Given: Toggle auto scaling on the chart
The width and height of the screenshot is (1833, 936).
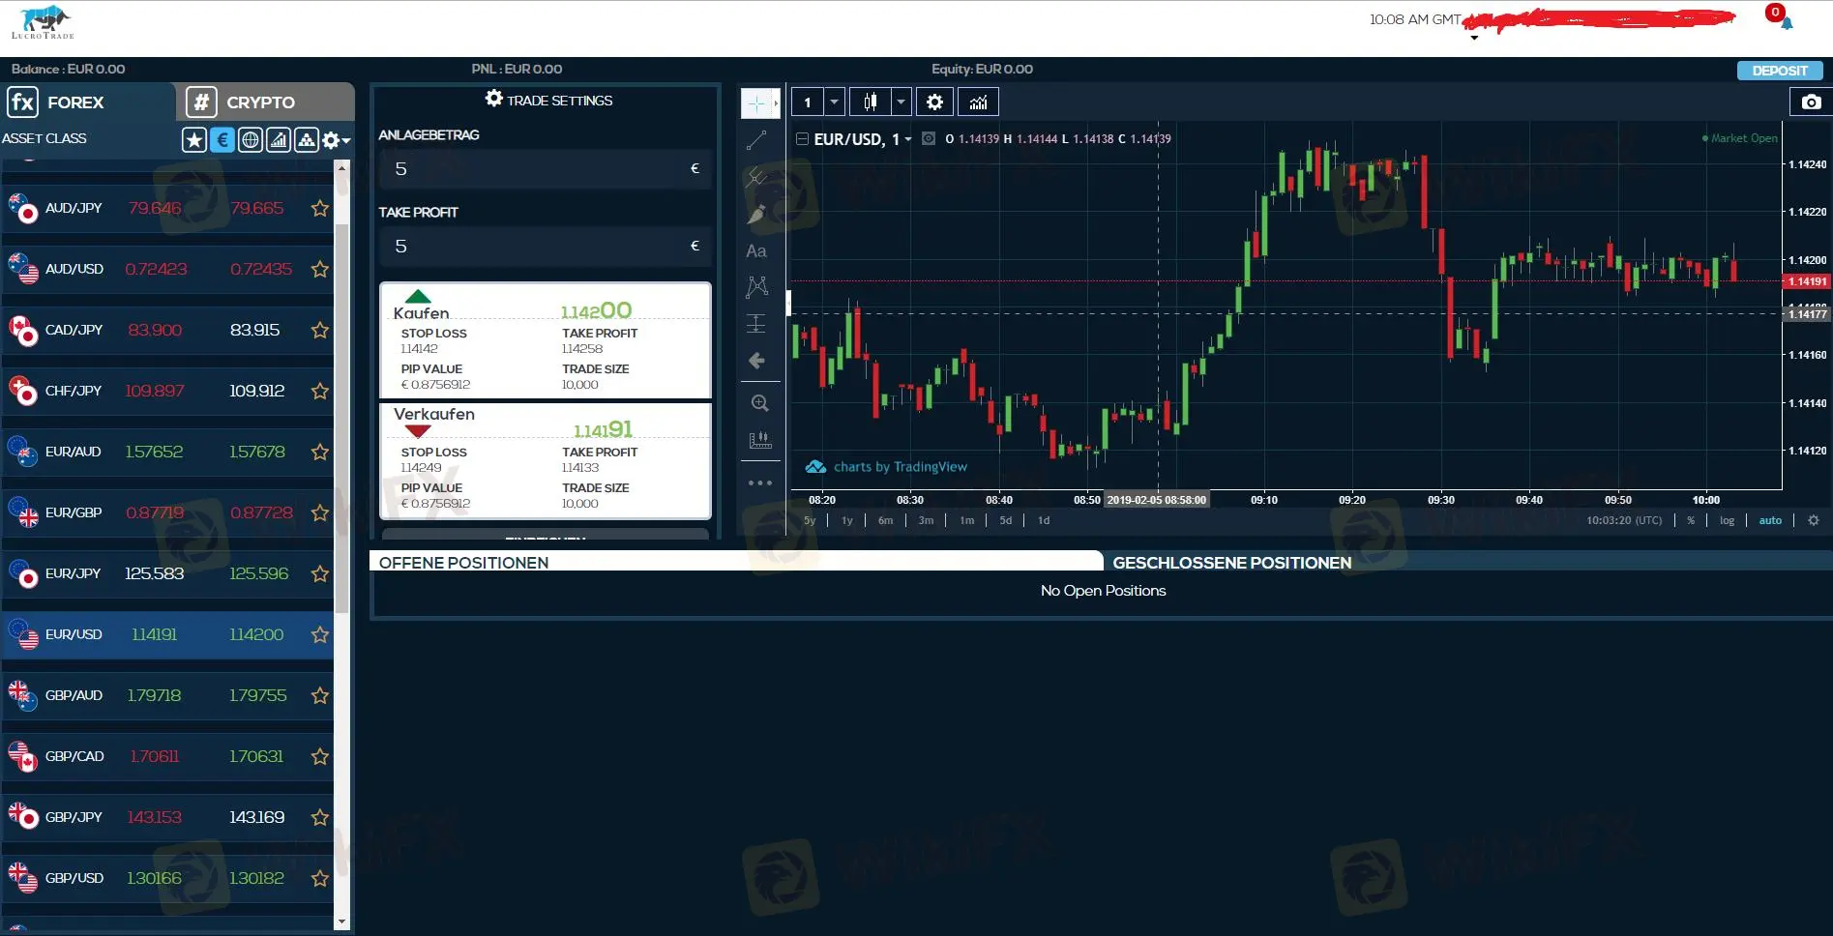Looking at the screenshot, I should (x=1770, y=520).
